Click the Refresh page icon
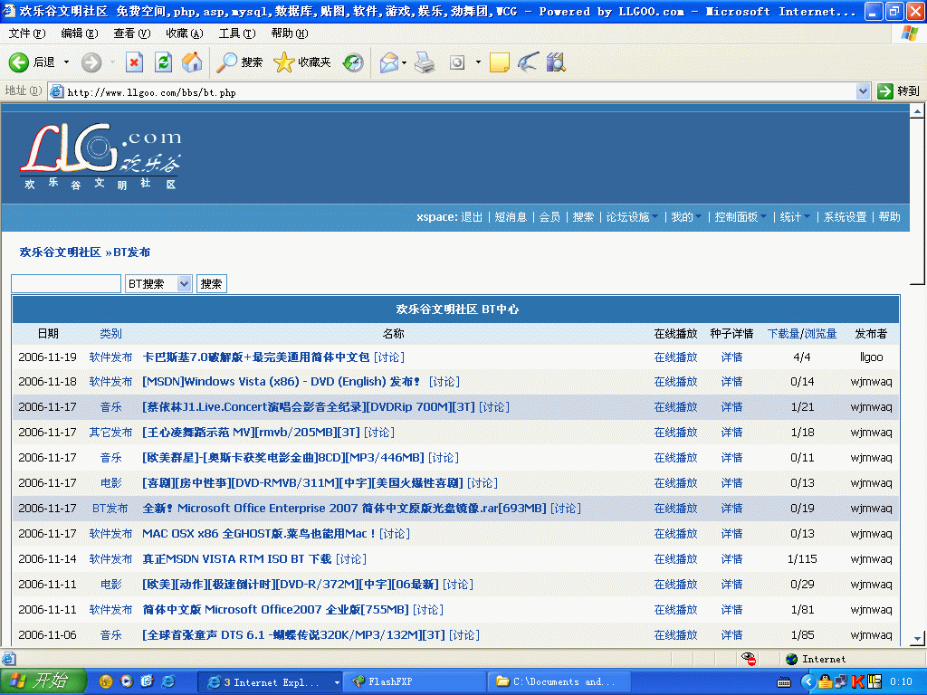Screen dimensions: 927x695 [163, 62]
